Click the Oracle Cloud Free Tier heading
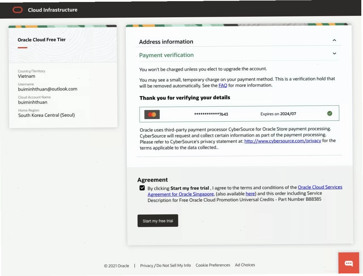Viewport: 363px width, 276px height. (42, 40)
